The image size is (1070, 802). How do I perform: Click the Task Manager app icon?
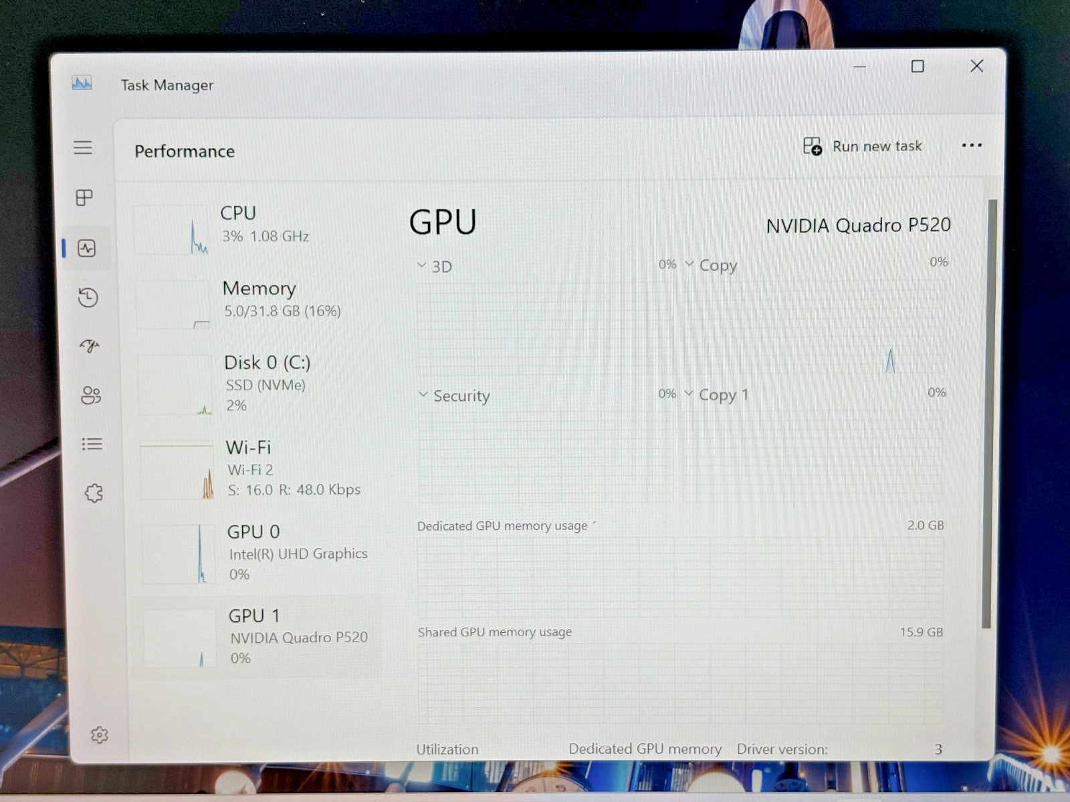coord(82,84)
